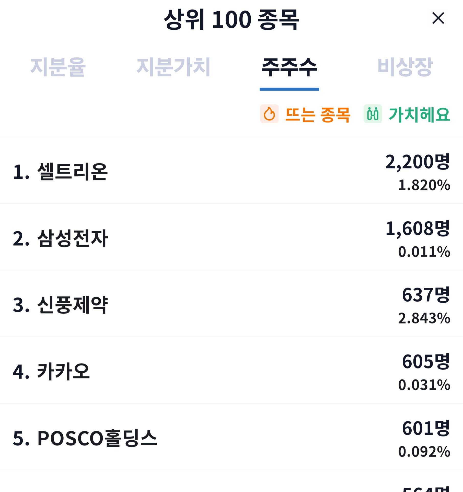Open the 비상장 tab
Image resolution: width=463 pixels, height=492 pixels.
point(405,67)
